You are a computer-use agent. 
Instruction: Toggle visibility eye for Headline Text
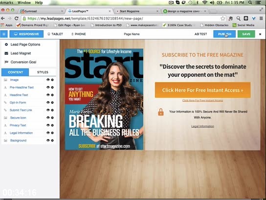[48, 95]
